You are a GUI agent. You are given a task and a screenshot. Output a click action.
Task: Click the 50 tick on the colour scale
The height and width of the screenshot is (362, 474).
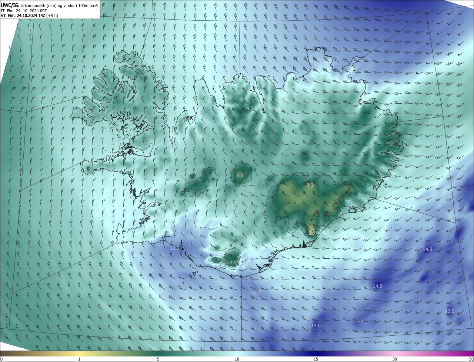click(471, 359)
